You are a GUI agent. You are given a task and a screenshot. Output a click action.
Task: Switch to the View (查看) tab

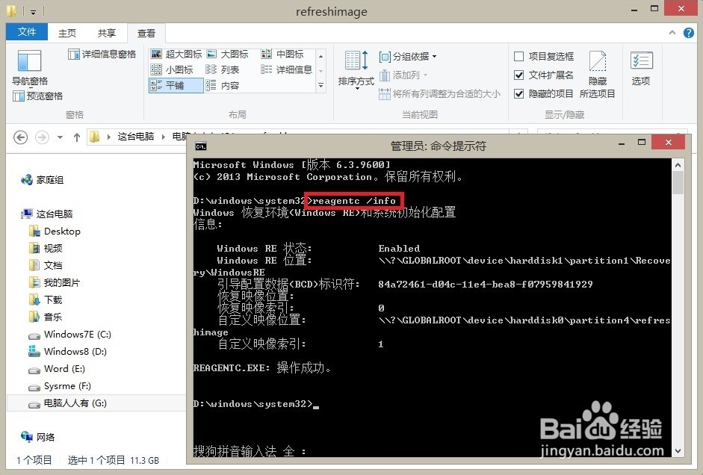[x=146, y=33]
